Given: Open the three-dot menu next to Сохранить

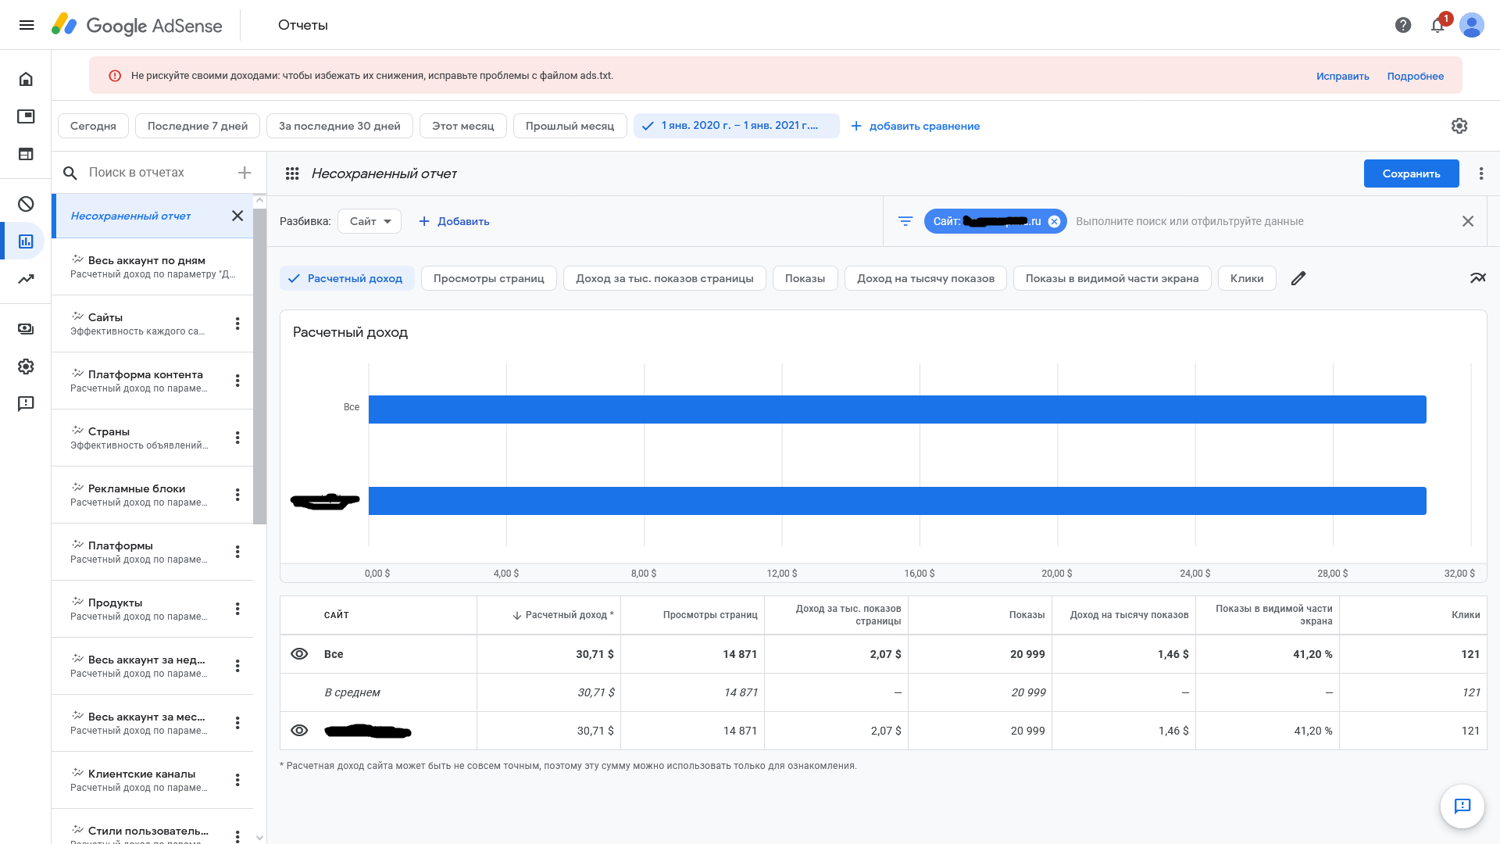Looking at the screenshot, I should point(1481,173).
